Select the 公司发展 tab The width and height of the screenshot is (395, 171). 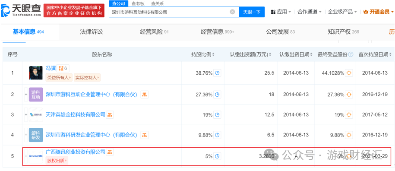tap(280, 32)
